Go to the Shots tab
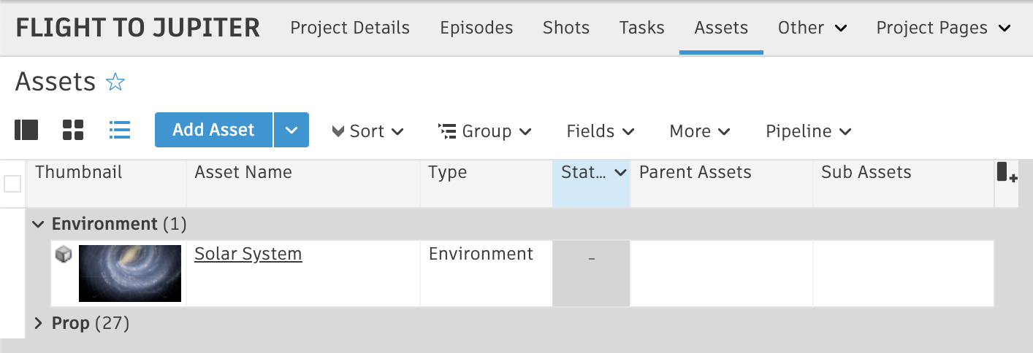1033x353 pixels. point(565,28)
